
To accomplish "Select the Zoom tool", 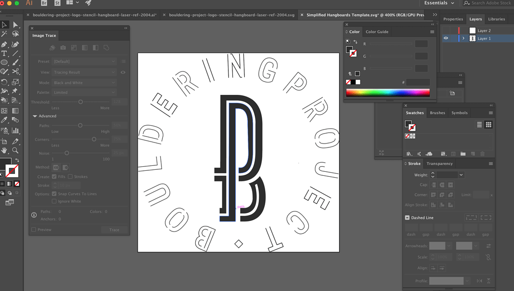I will 15,150.
